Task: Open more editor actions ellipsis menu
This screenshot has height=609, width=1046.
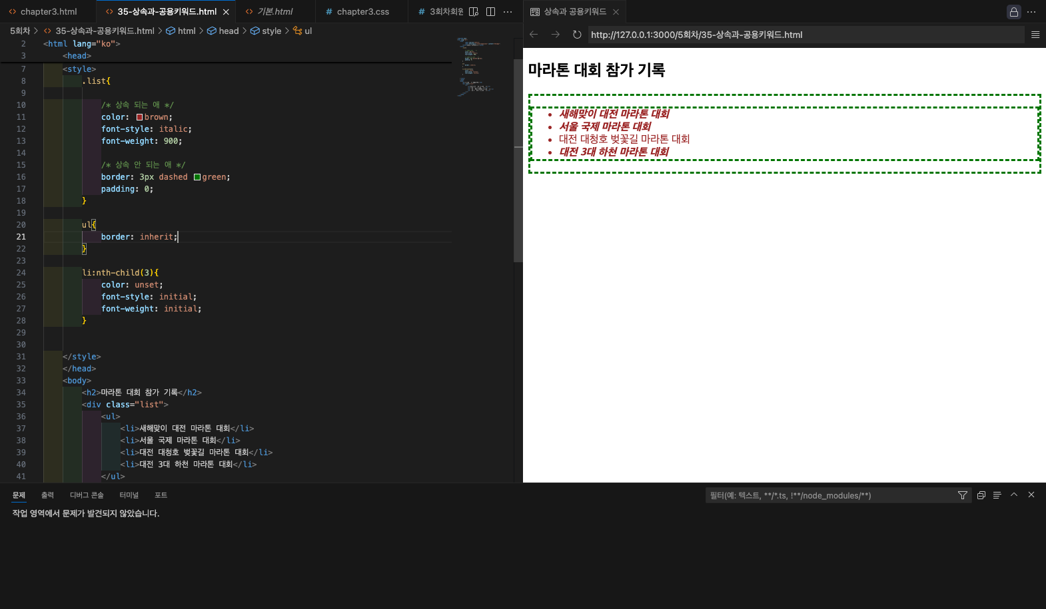Action: click(x=508, y=11)
